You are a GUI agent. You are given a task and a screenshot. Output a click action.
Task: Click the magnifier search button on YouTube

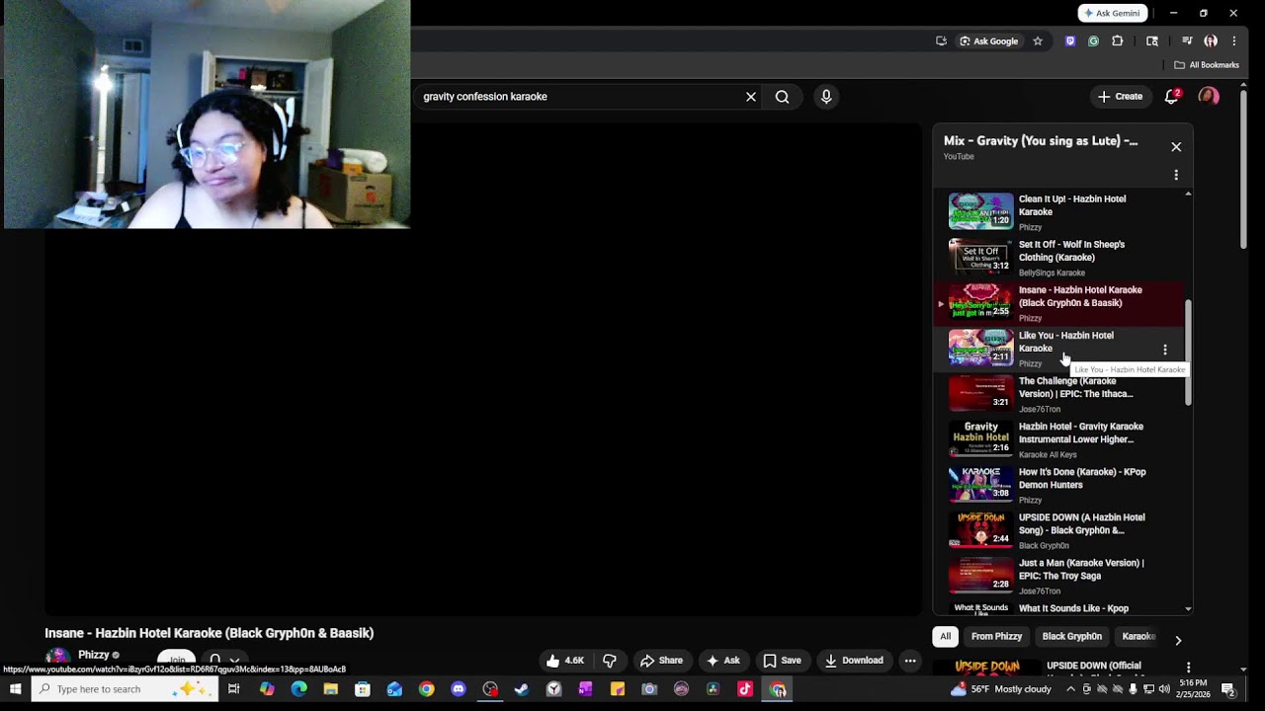[782, 97]
